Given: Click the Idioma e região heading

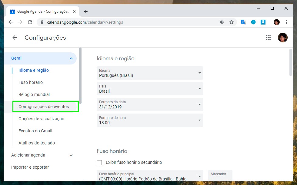Looking at the screenshot, I should click(115, 58).
